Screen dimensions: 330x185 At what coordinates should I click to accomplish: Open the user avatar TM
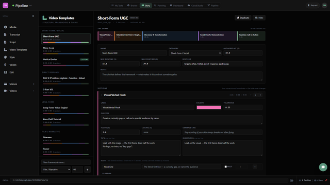pos(324,6)
